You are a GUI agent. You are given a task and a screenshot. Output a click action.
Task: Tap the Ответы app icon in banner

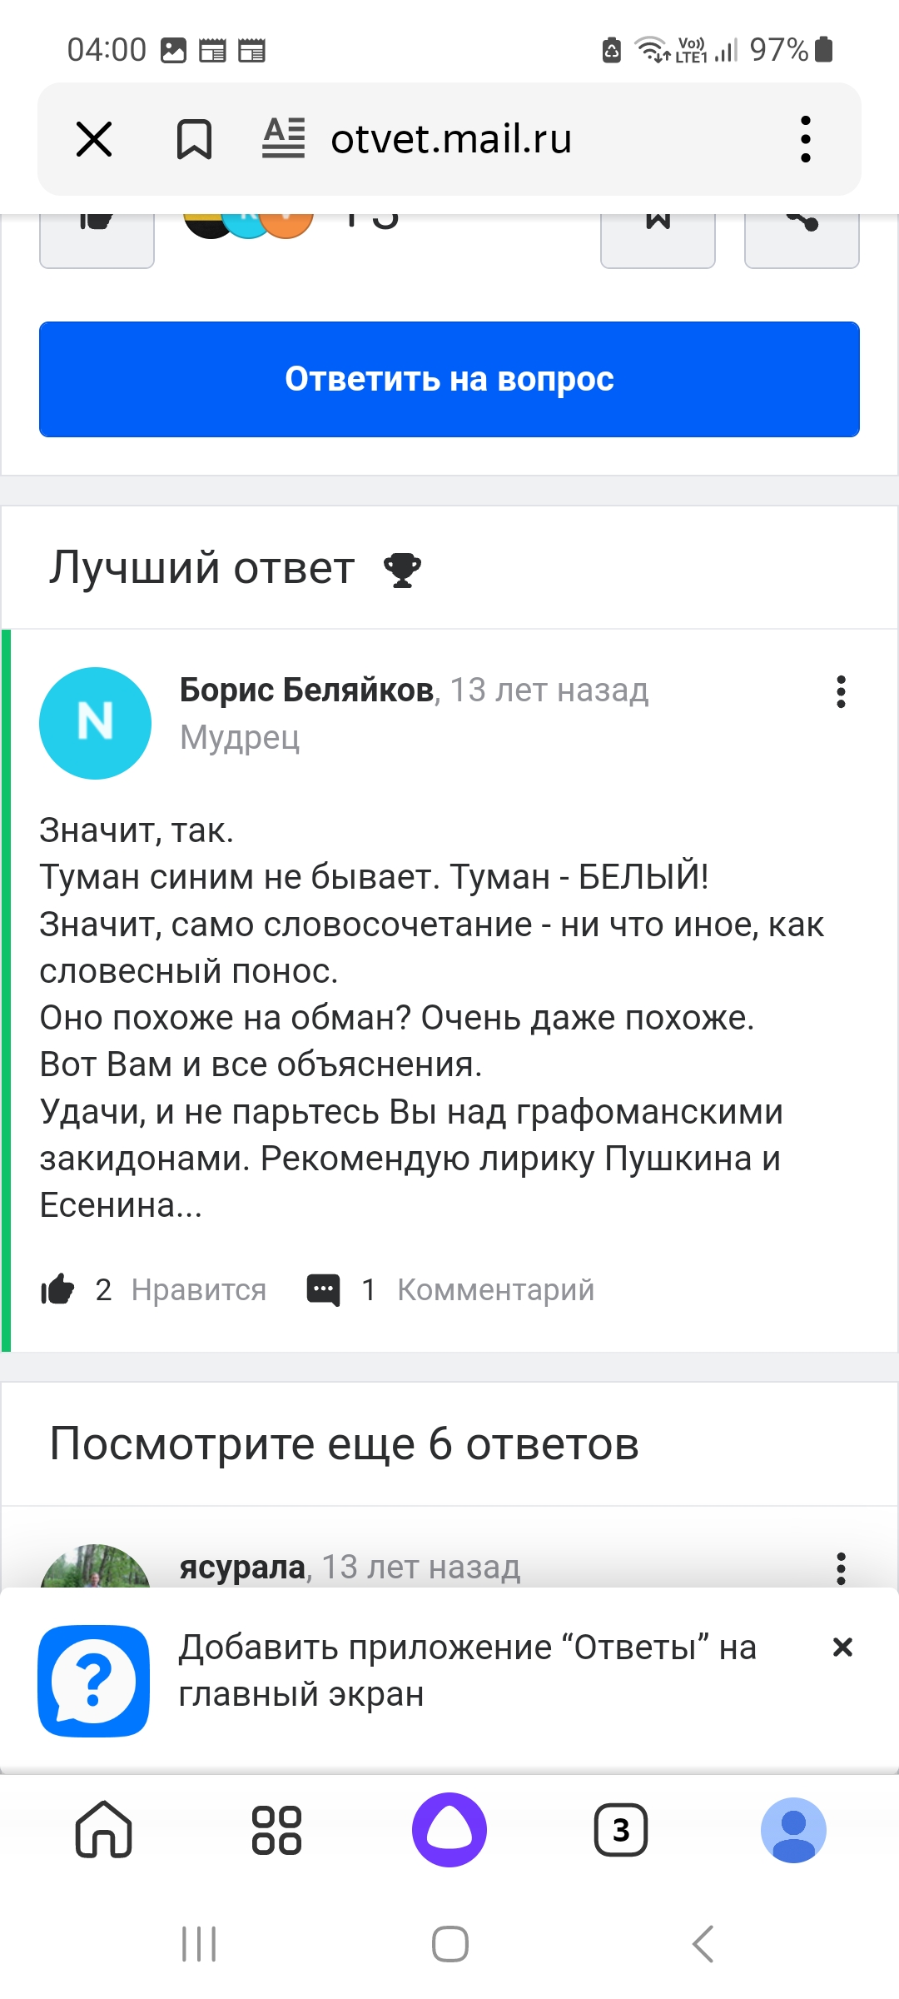pos(94,1681)
